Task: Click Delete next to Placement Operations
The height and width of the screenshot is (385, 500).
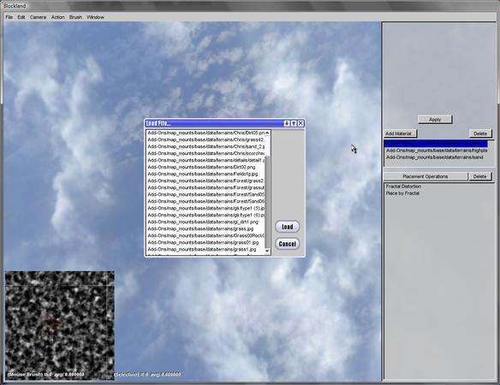Action: pyautogui.click(x=479, y=176)
